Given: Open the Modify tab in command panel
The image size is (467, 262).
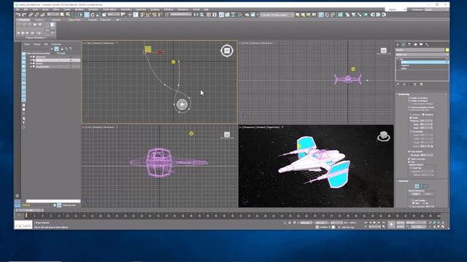Looking at the screenshot, I should [x=404, y=44].
